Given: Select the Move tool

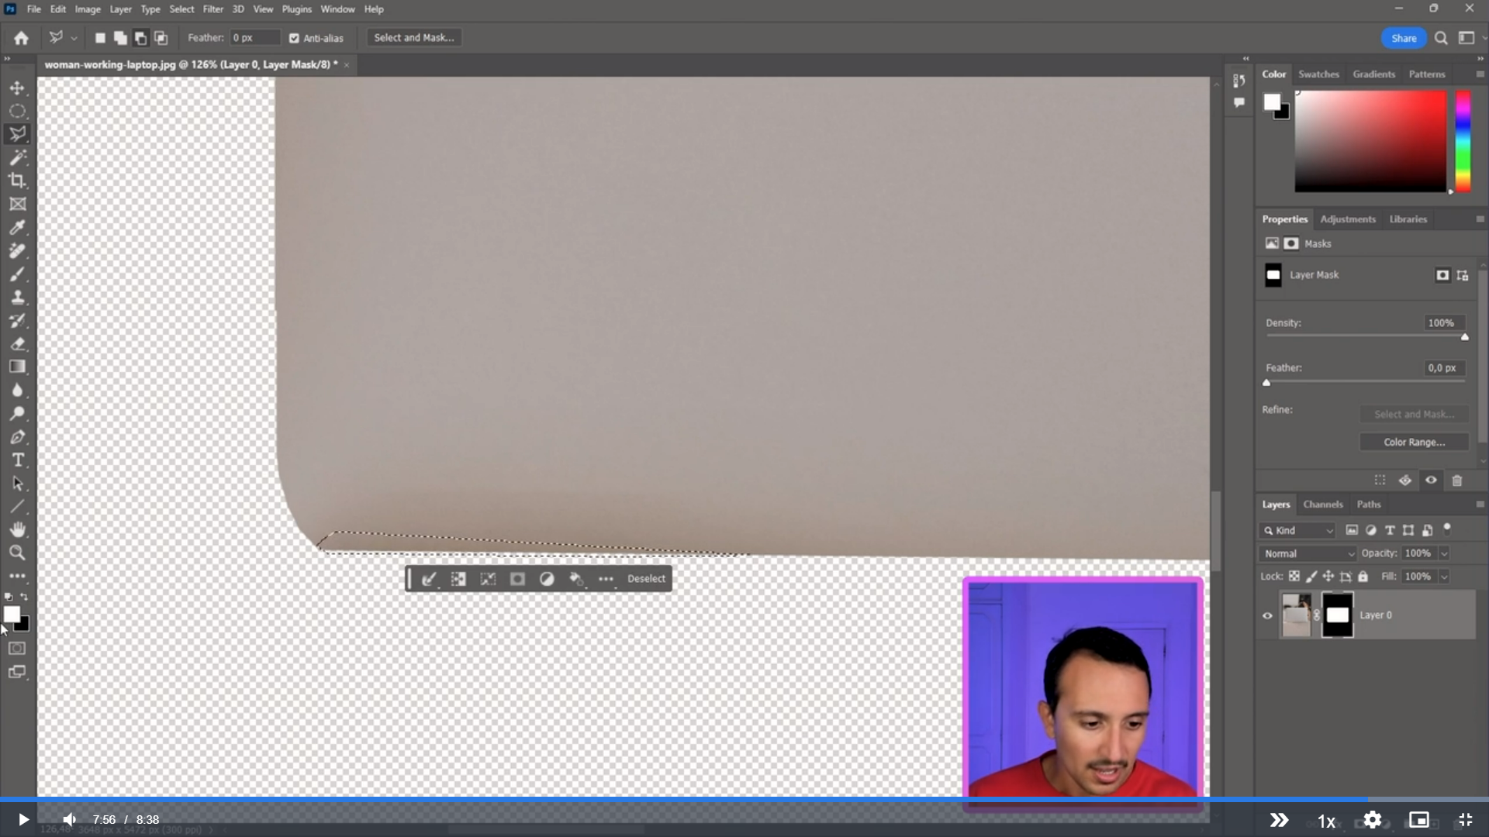Looking at the screenshot, I should coord(17,88).
